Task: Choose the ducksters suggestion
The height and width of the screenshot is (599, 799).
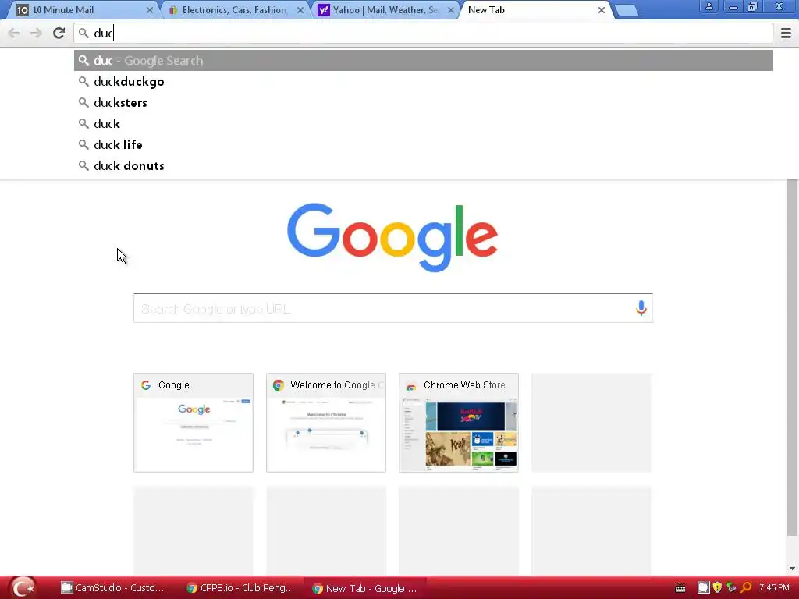Action: 424,102
